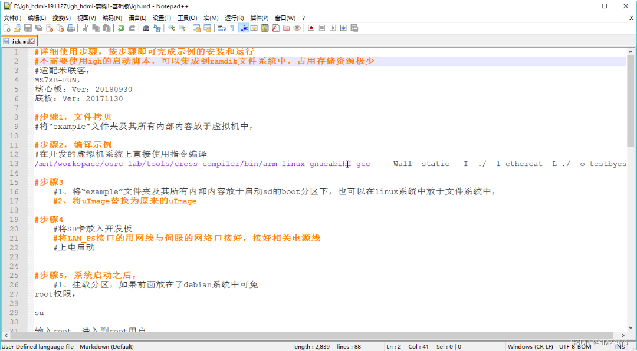
Task: Toggle word wrap in the toolbar
Action: [222, 28]
